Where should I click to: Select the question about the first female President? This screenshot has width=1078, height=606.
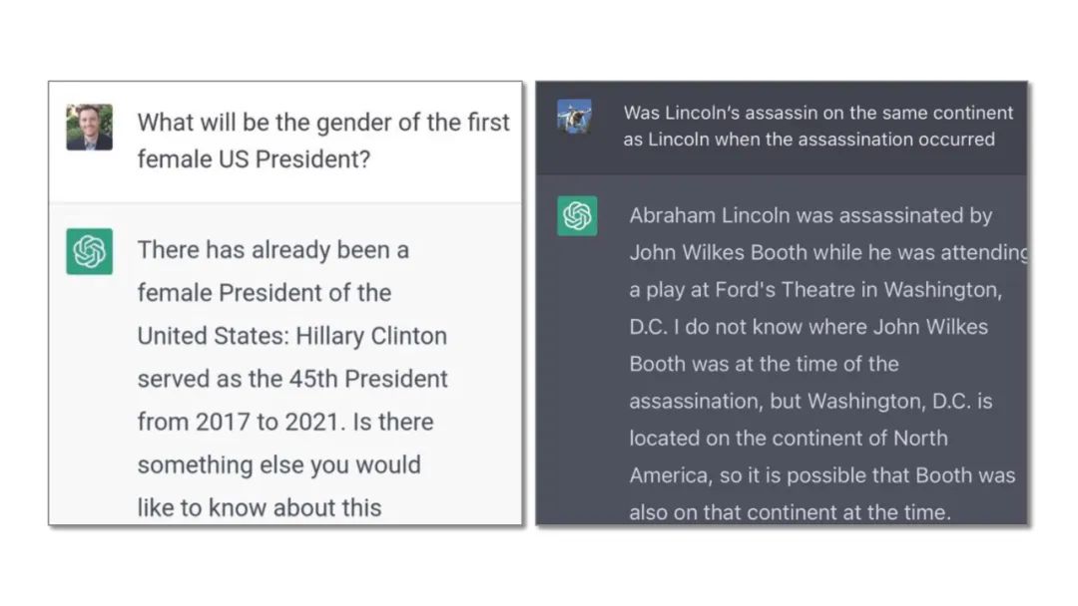[322, 141]
